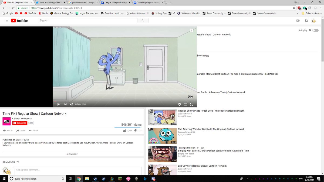
Task: Open Pizza Pouch Drop video thumbnail
Action: point(163,117)
